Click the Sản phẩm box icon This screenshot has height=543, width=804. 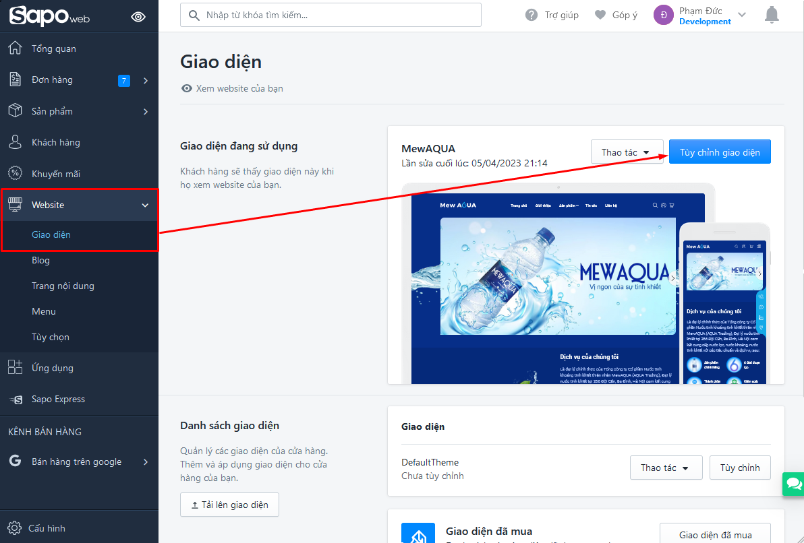coord(16,110)
